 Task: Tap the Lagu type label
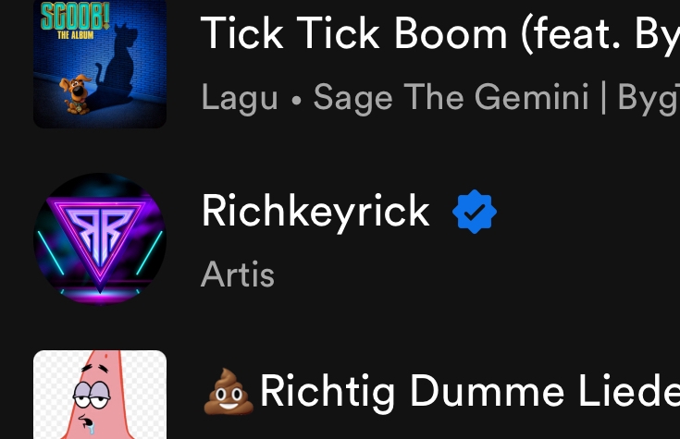tap(240, 98)
